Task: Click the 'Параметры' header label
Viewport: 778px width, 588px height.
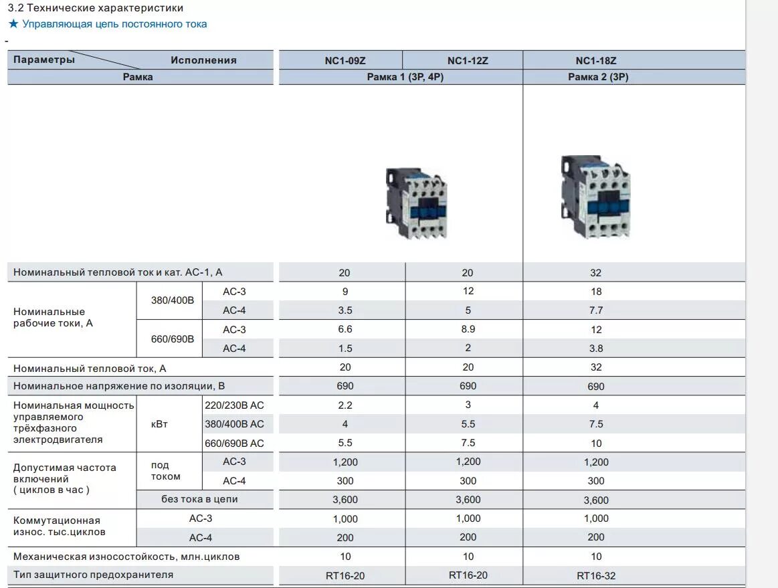Action: 44,60
